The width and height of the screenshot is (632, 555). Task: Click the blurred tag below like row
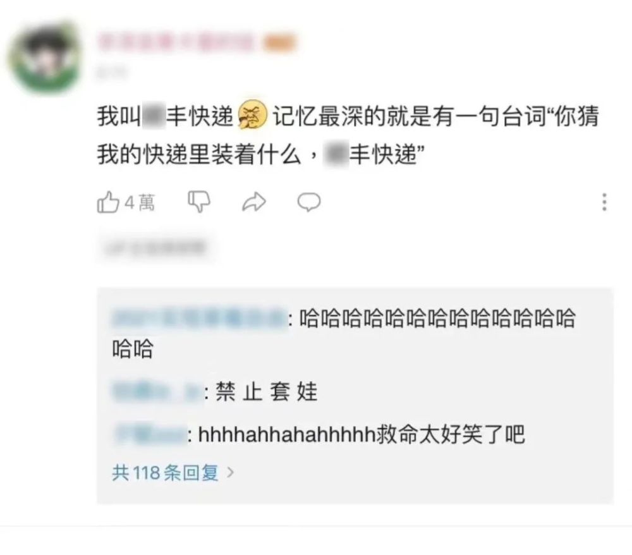[x=156, y=247]
